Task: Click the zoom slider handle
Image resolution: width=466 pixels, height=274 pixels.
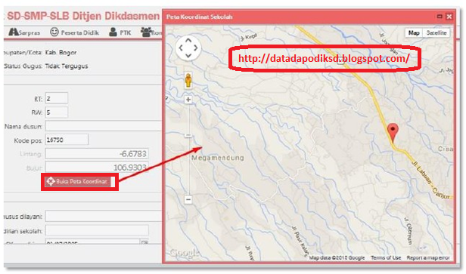Action: pyautogui.click(x=188, y=135)
